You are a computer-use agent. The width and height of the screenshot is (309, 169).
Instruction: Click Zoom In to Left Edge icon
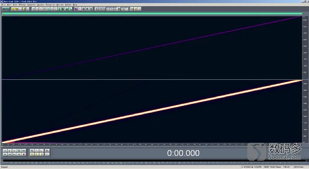(x=37, y=154)
